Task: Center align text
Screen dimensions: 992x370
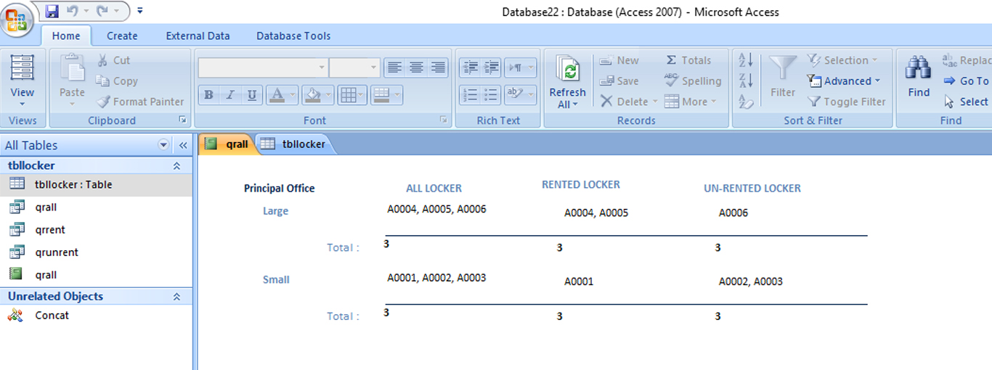Action: coord(416,67)
